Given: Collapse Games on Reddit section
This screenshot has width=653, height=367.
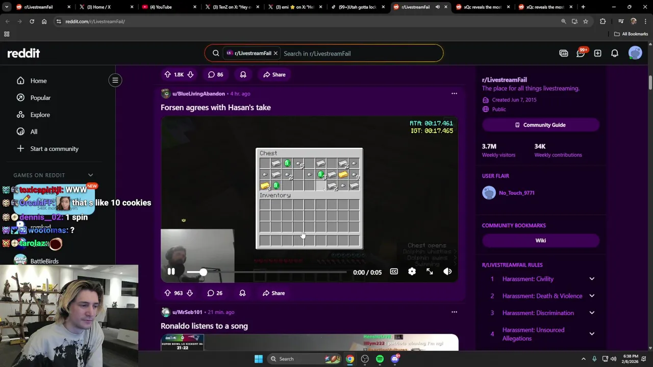Looking at the screenshot, I should pyautogui.click(x=90, y=175).
